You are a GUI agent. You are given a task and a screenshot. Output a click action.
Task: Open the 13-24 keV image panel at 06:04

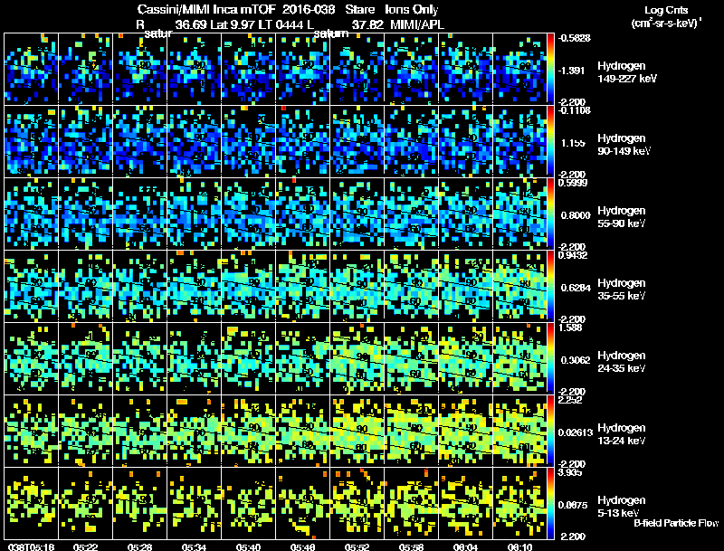coord(465,431)
